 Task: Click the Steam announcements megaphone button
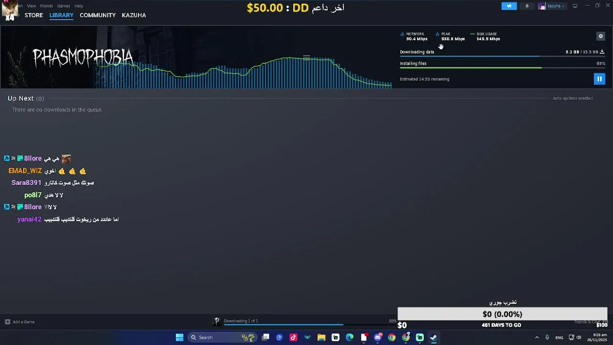pyautogui.click(x=509, y=6)
